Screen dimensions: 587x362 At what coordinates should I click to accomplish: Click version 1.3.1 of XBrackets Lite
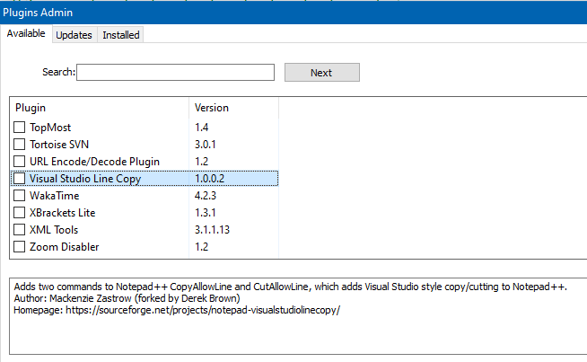206,213
